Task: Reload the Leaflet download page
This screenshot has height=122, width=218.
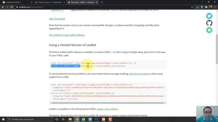Action: (12, 7)
